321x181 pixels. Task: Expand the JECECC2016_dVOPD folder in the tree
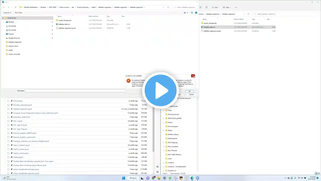pos(164,118)
